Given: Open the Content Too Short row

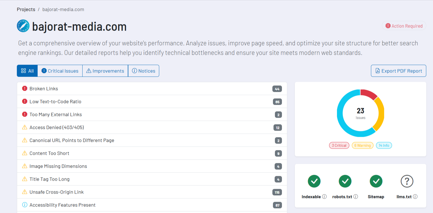Looking at the screenshot, I should coord(152,153).
